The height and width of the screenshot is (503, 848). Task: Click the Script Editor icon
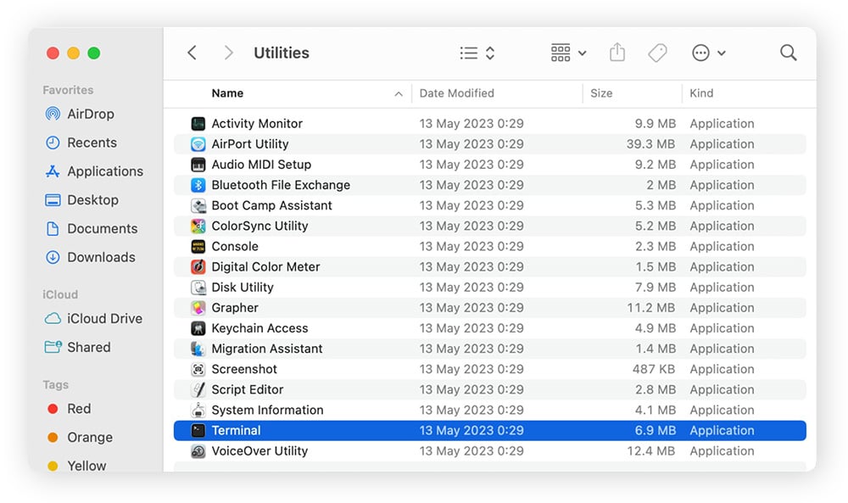[198, 389]
